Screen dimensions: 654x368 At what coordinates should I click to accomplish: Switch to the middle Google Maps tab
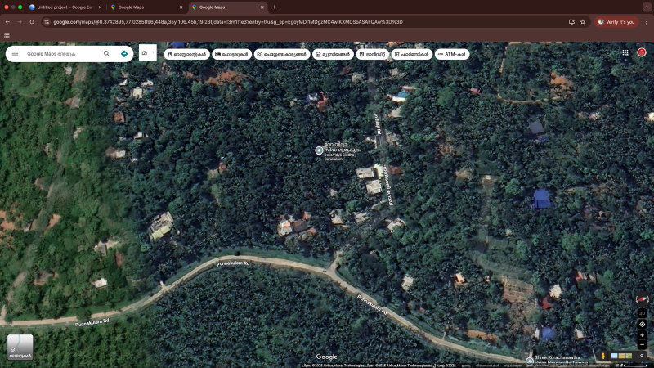tap(145, 7)
